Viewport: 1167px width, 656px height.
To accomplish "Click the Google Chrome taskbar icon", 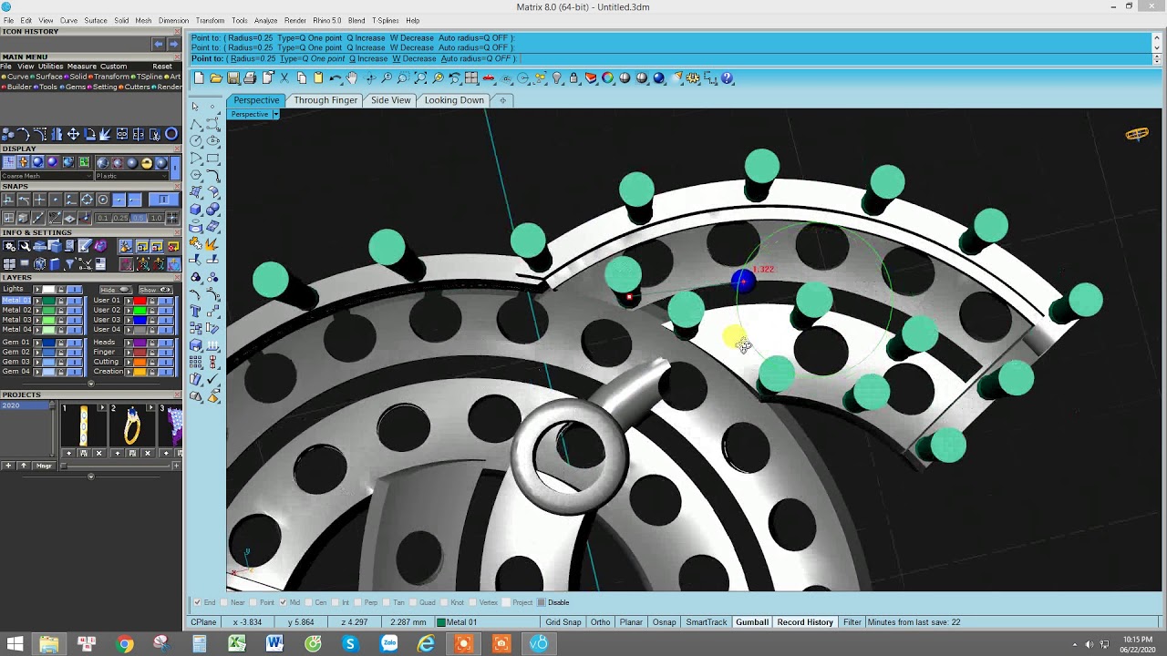I will 125,644.
